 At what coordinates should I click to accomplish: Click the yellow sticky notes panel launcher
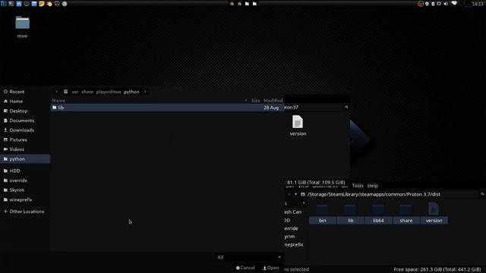click(42, 4)
